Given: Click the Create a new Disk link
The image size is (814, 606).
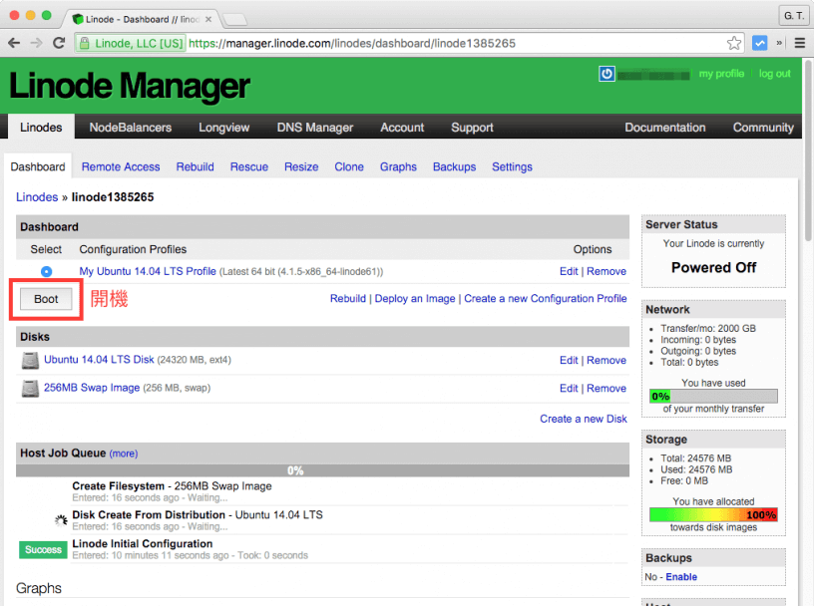Looking at the screenshot, I should (x=583, y=419).
